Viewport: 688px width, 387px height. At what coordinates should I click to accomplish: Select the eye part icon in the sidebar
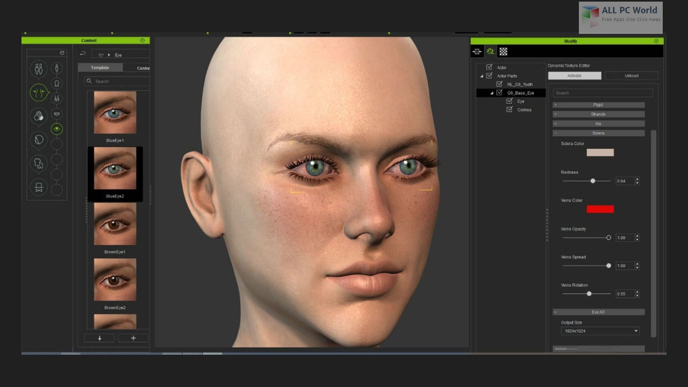tap(56, 128)
